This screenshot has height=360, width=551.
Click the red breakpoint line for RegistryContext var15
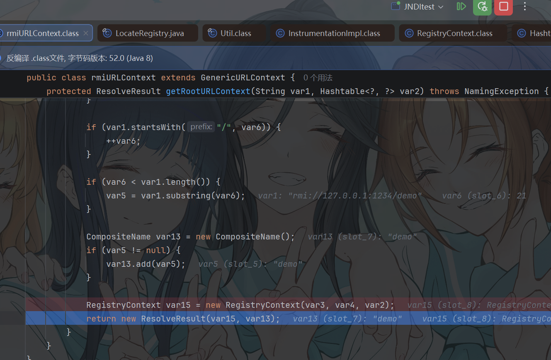click(288, 305)
